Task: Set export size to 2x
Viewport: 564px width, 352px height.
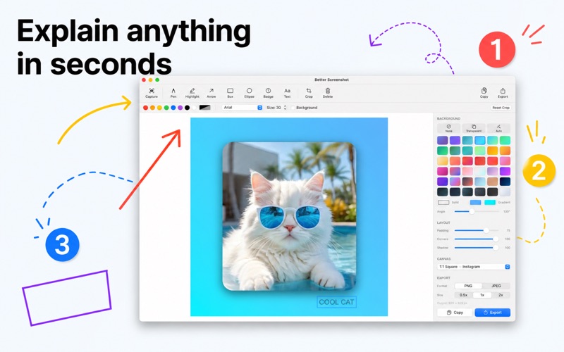Action: pos(501,295)
